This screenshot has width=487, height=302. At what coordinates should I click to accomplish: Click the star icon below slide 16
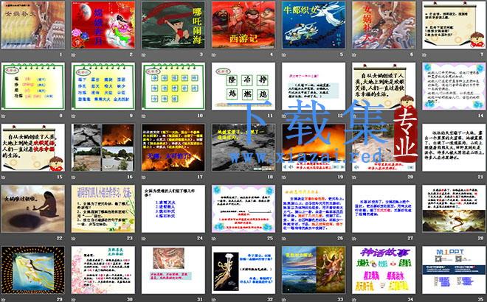pos(74,177)
